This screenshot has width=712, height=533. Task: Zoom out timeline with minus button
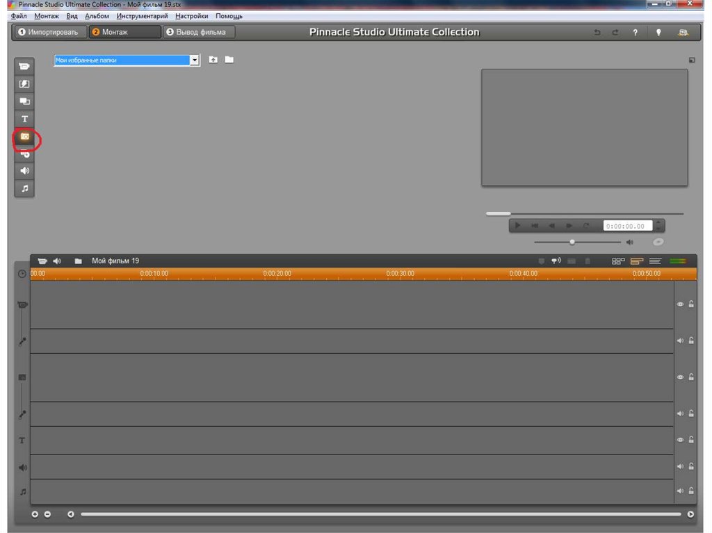(48, 514)
